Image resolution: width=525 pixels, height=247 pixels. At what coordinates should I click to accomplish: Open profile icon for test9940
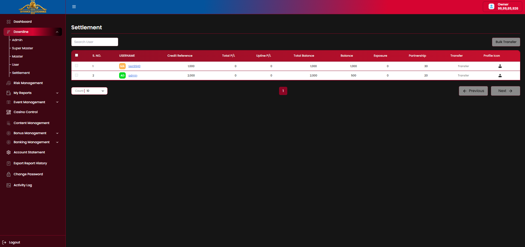point(500,66)
